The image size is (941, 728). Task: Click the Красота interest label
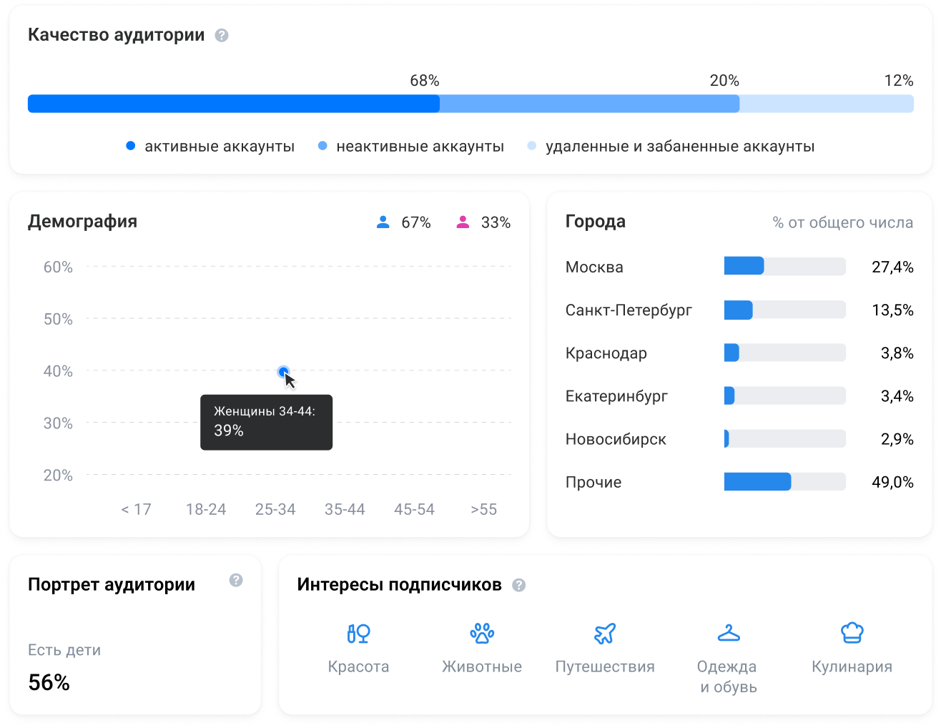[x=358, y=666]
